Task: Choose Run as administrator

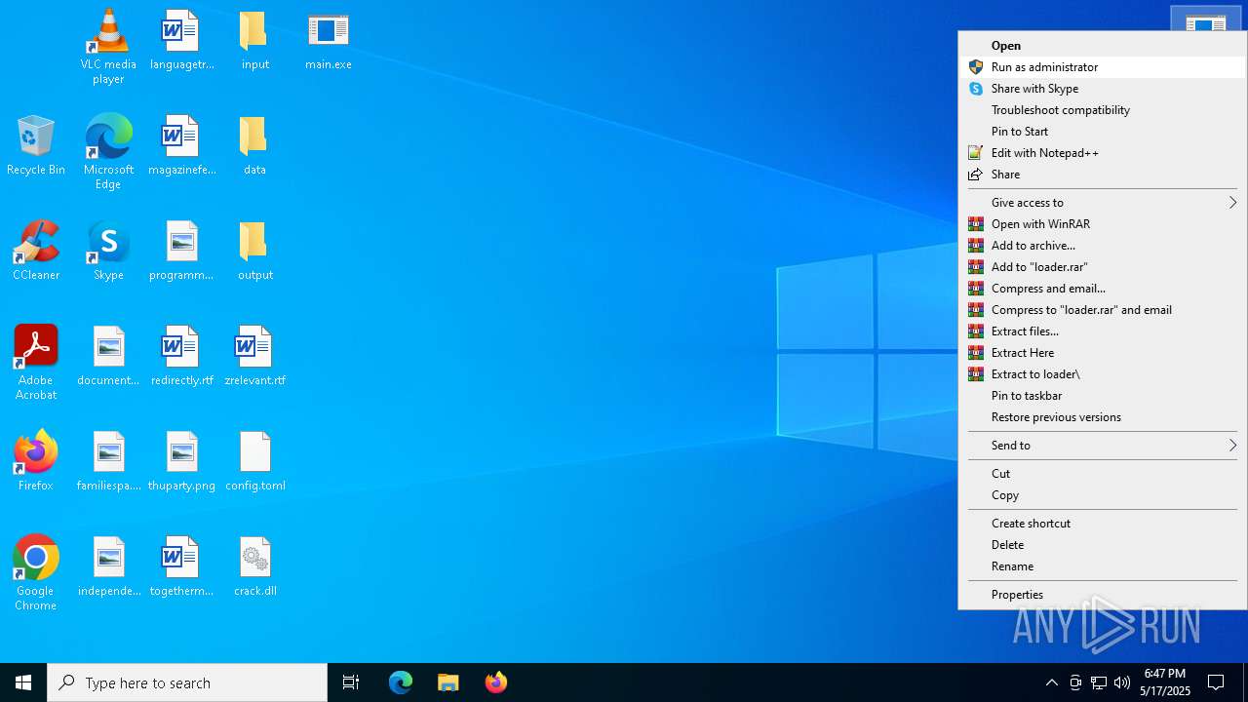Action: pyautogui.click(x=1102, y=67)
